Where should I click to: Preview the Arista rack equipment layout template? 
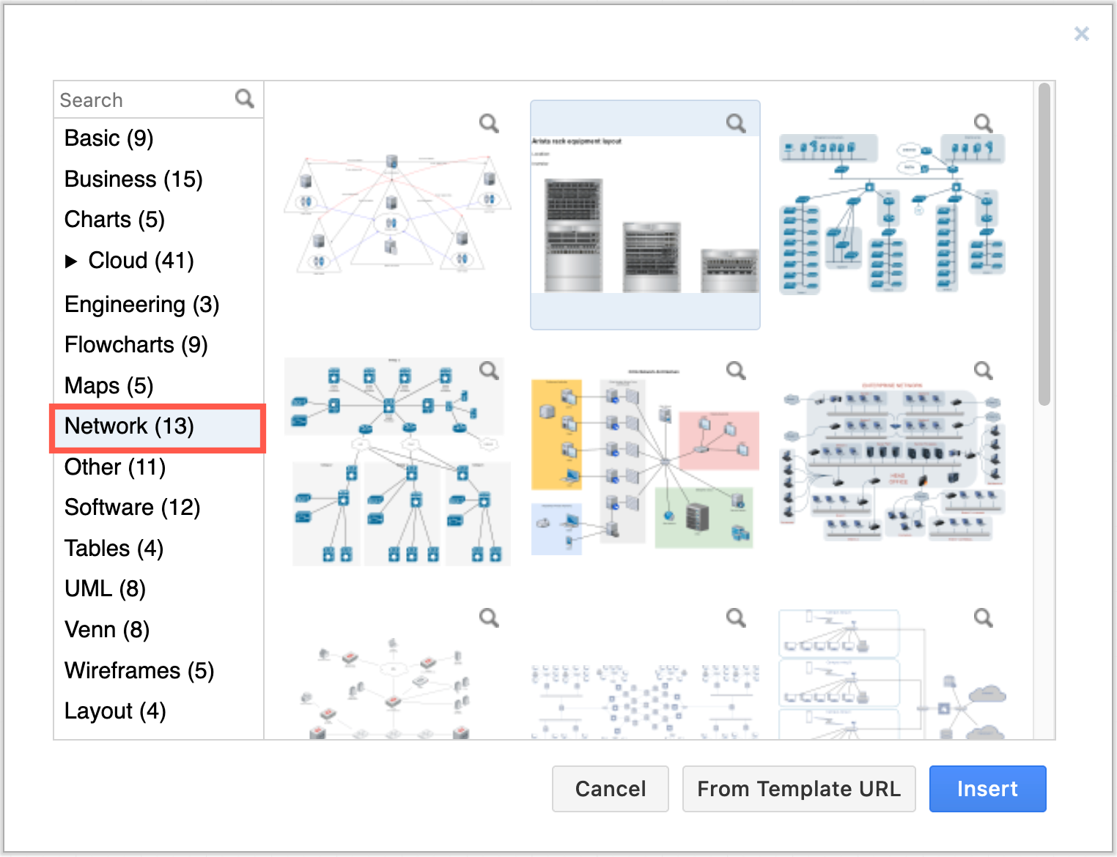[736, 123]
